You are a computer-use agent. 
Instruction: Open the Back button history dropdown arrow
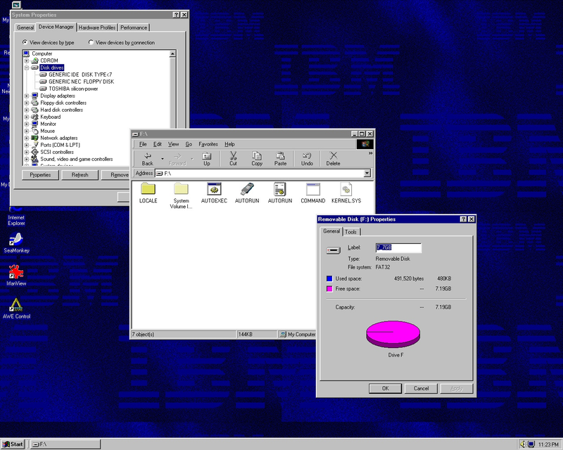163,159
